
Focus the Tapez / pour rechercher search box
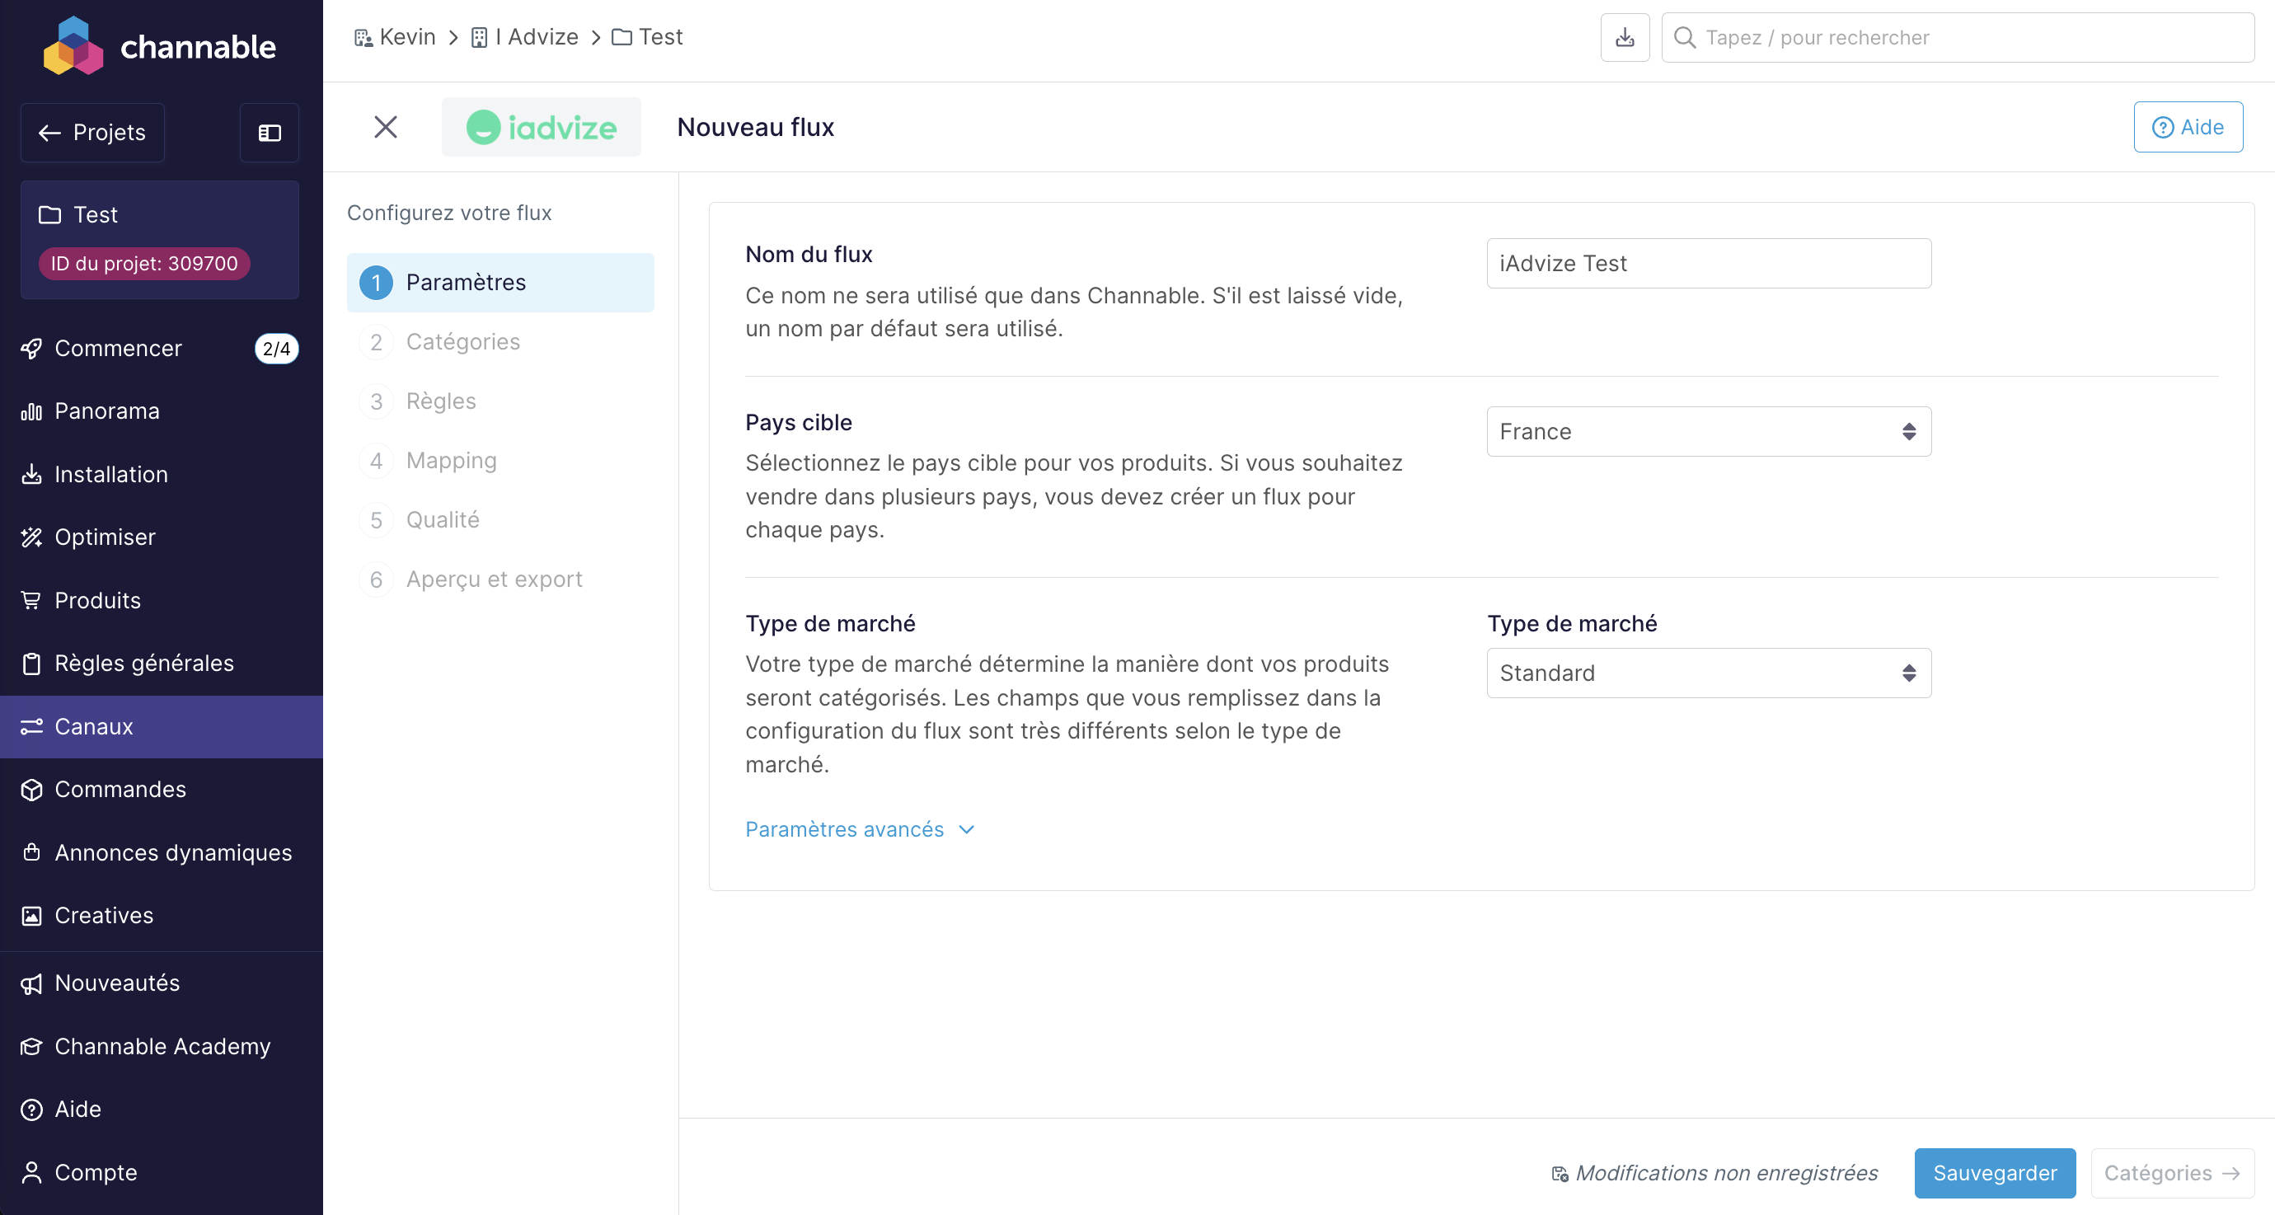click(1957, 37)
